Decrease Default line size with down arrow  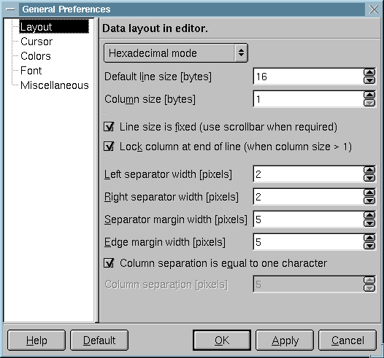point(369,80)
